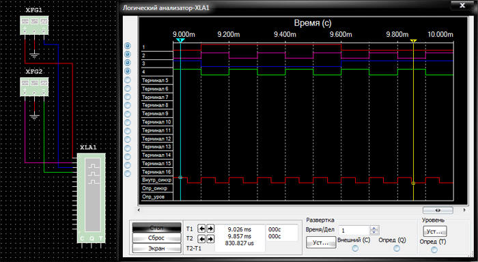Open the Развертка Уст... settings button
478x262 pixels.
click(x=321, y=242)
